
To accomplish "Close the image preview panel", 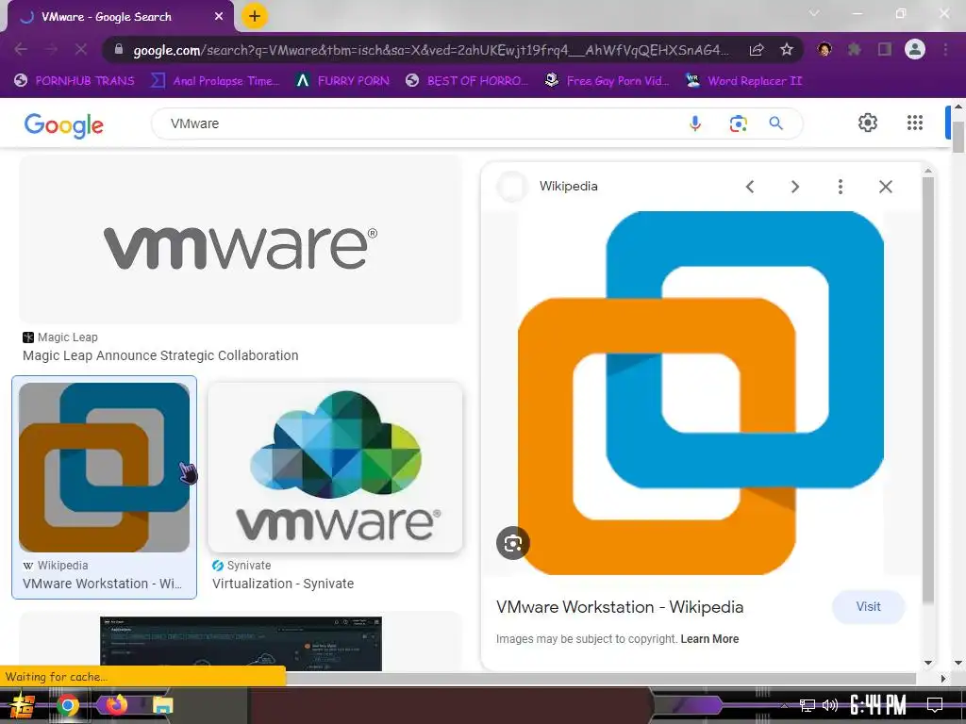I will pyautogui.click(x=885, y=187).
